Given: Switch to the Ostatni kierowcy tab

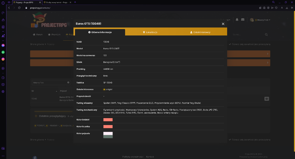Looking at the screenshot, I should point(200,32).
